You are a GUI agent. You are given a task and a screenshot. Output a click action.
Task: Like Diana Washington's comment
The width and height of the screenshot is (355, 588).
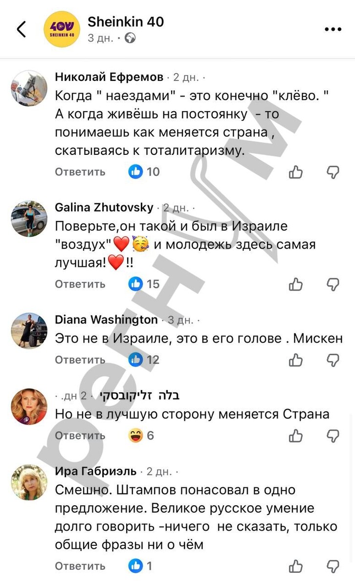[296, 360]
